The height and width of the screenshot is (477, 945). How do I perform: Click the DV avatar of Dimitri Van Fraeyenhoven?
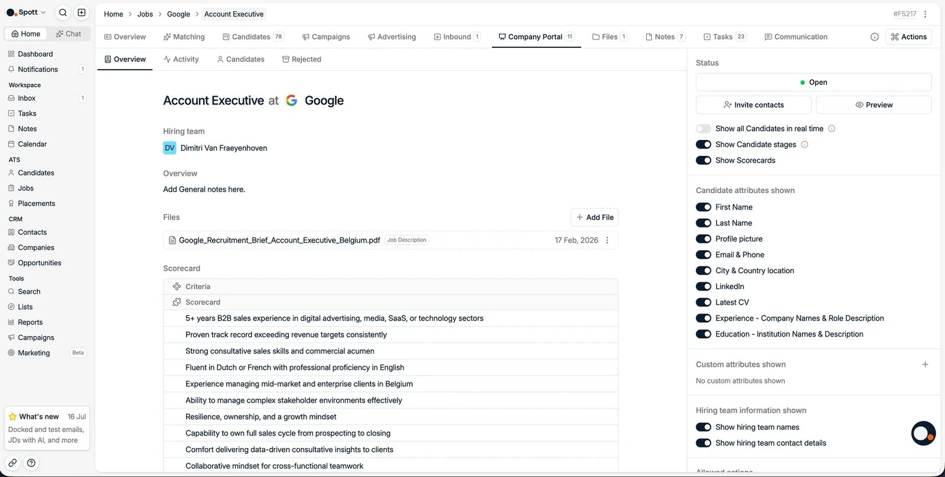point(170,148)
